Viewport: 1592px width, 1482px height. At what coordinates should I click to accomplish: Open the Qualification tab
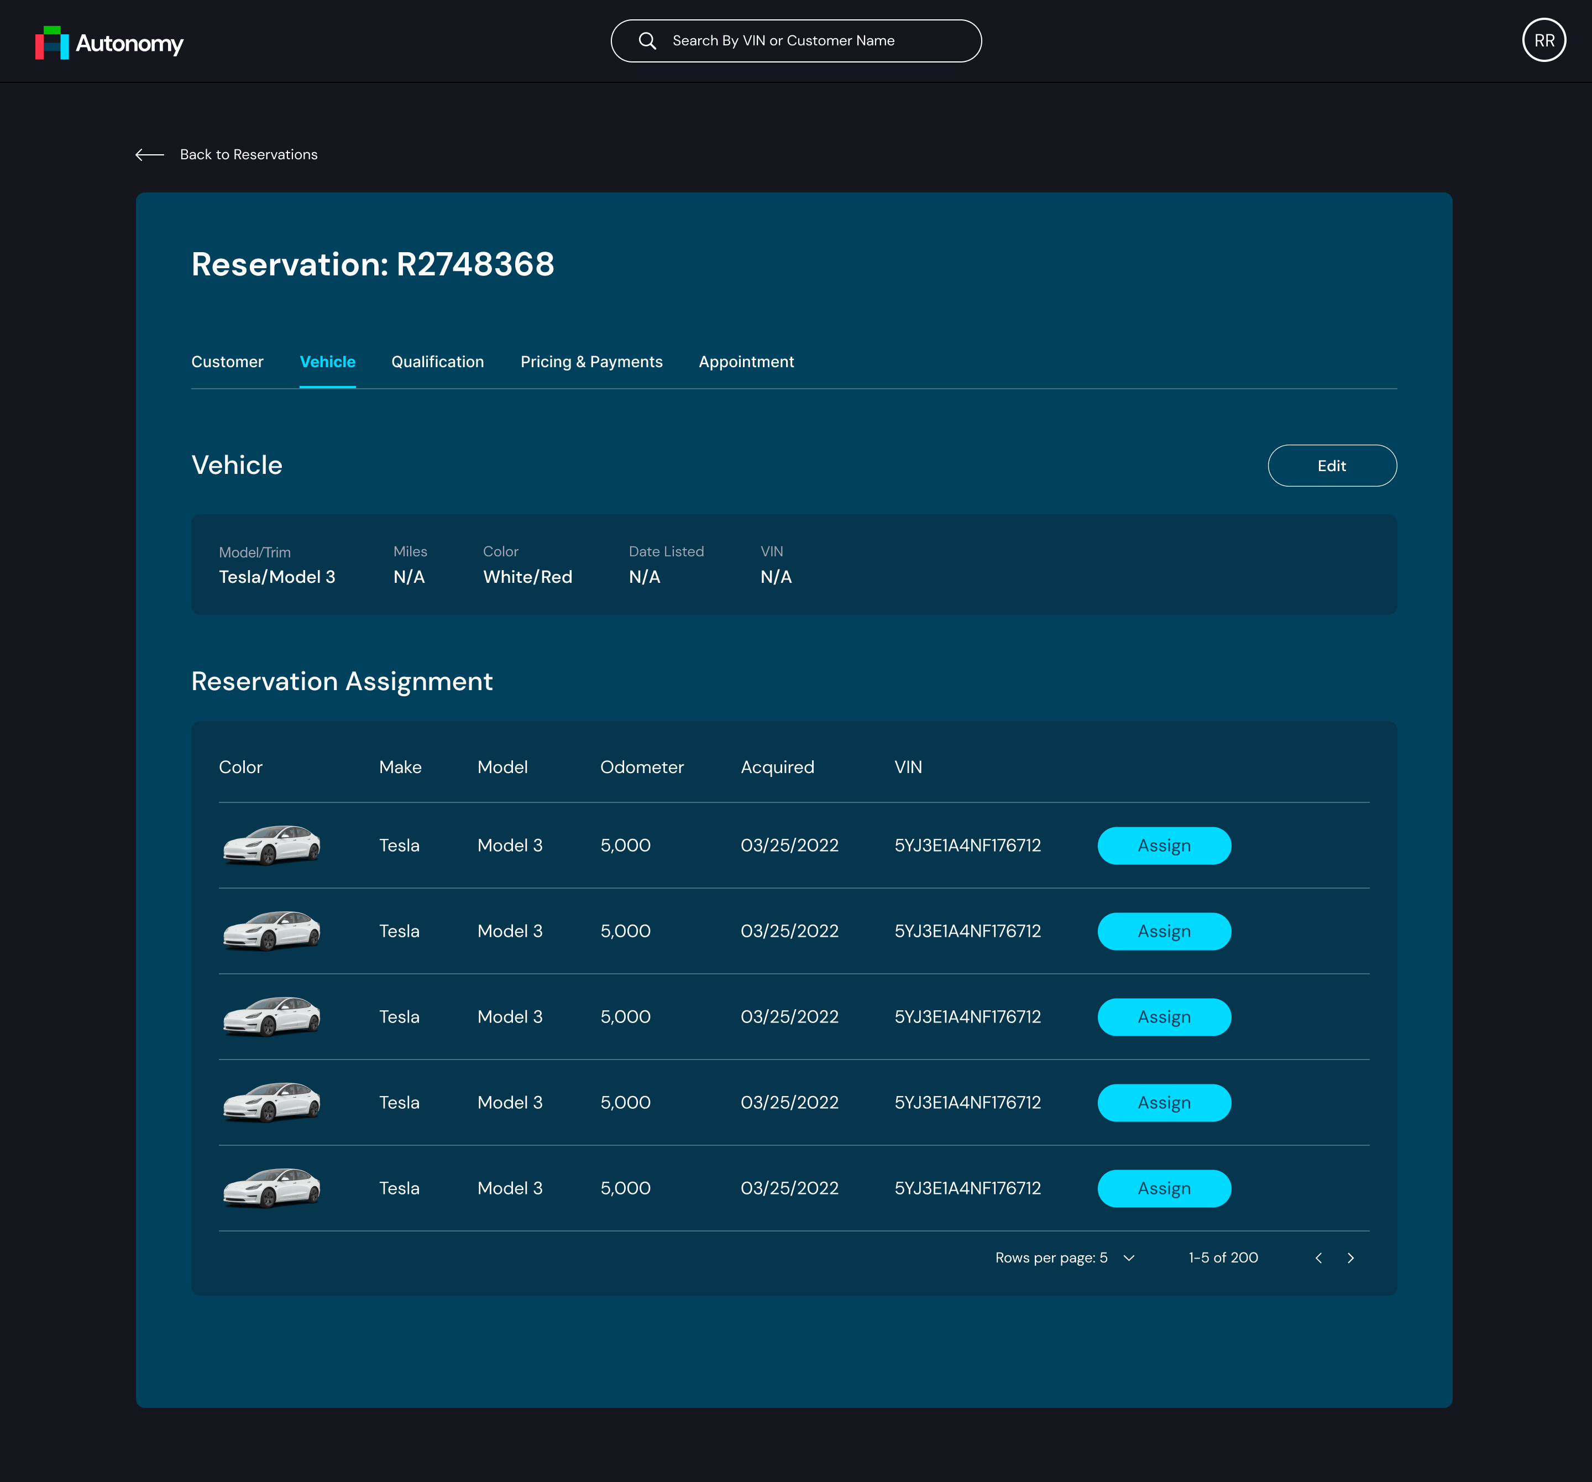(x=437, y=362)
